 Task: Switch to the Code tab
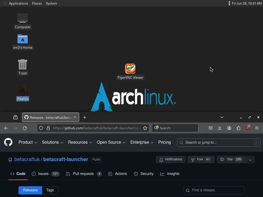click(x=18, y=174)
